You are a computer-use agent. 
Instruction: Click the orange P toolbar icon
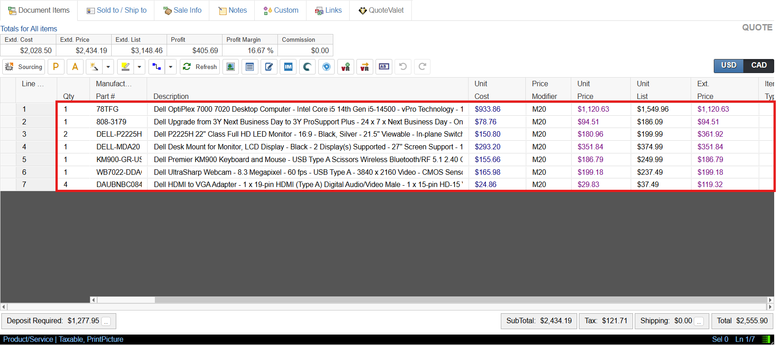pyautogui.click(x=56, y=67)
